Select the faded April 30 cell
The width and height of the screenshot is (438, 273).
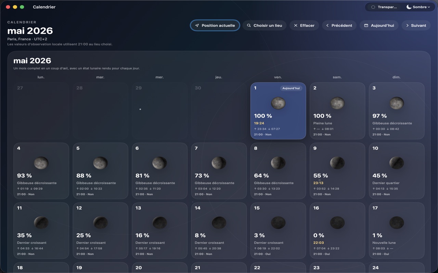pos(219,111)
